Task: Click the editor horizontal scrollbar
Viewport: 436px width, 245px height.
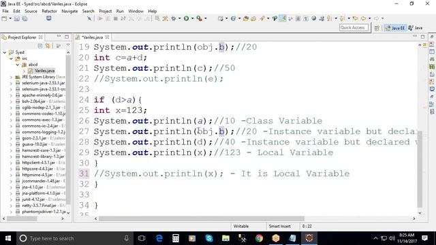Action: pos(202,218)
